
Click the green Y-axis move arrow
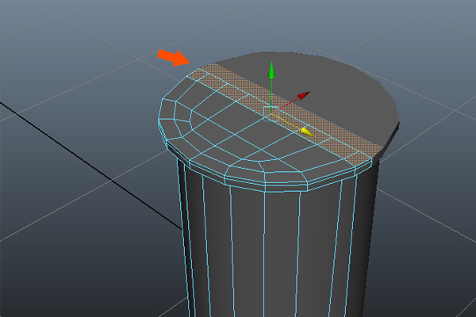coord(271,70)
